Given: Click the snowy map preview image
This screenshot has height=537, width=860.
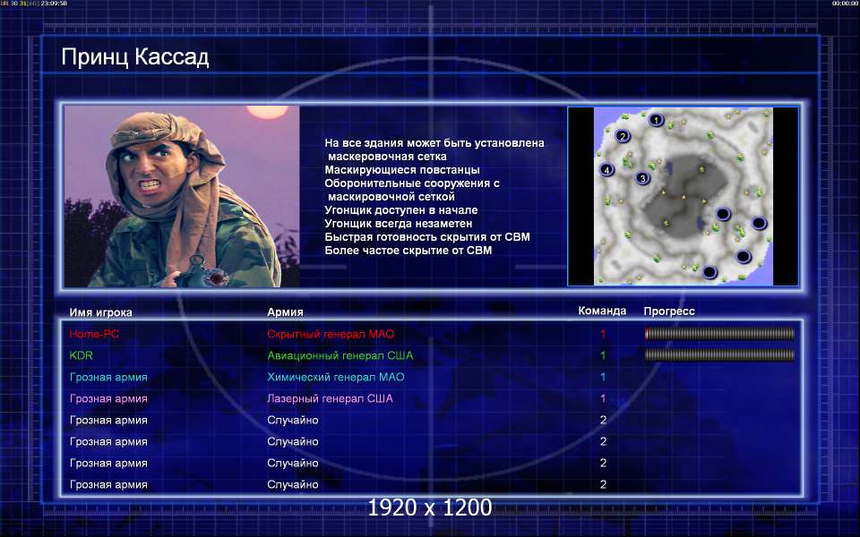Looking at the screenshot, I should tap(684, 196).
